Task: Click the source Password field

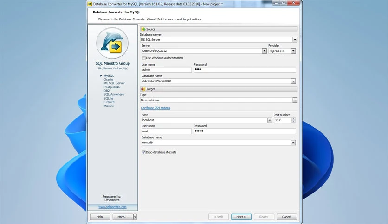Action: [245, 70]
